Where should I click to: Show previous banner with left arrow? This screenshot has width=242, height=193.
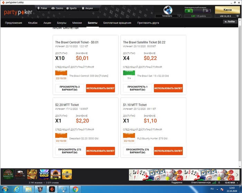click(130, 175)
